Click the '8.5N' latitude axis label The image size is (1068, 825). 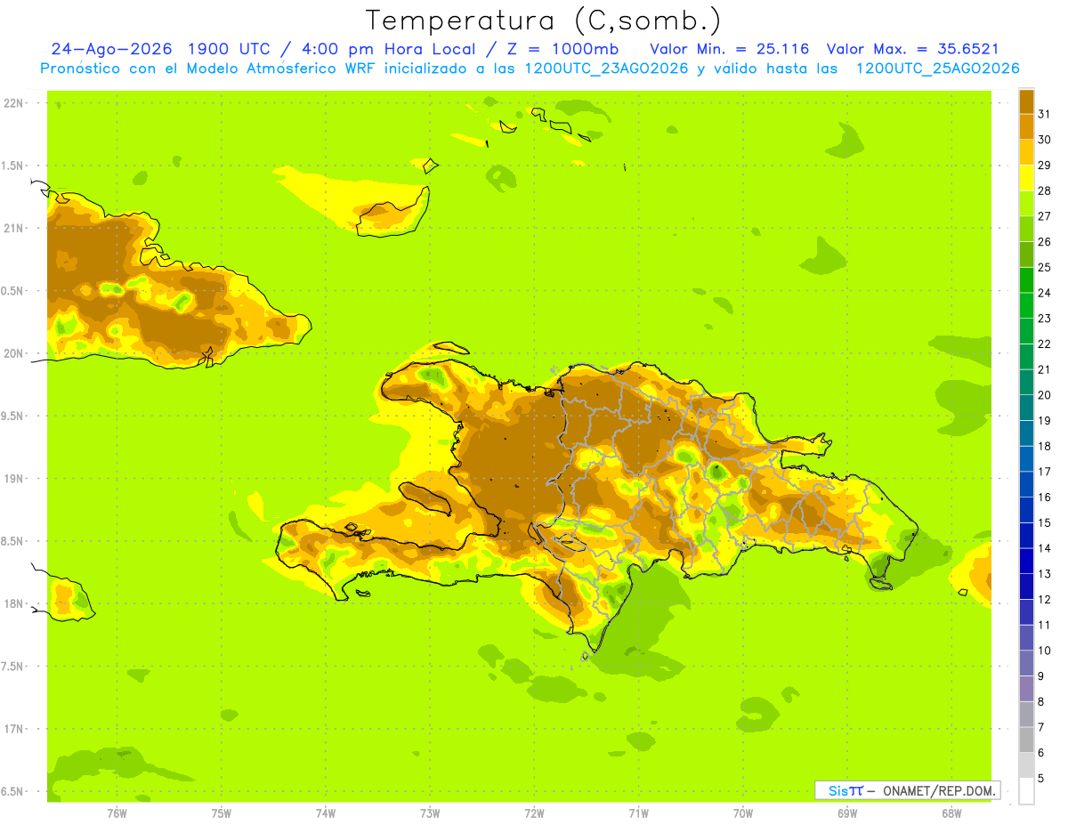coord(12,541)
